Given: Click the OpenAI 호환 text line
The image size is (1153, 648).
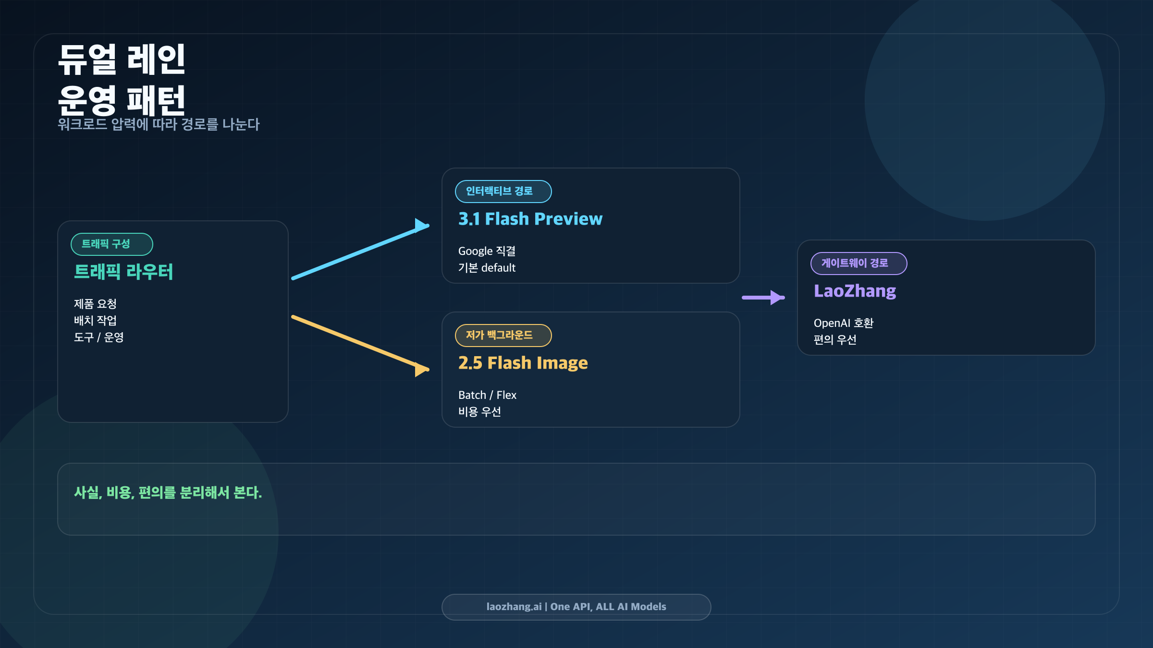Looking at the screenshot, I should point(843,323).
